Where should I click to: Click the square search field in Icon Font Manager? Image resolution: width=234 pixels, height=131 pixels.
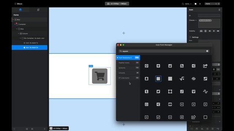point(164,51)
